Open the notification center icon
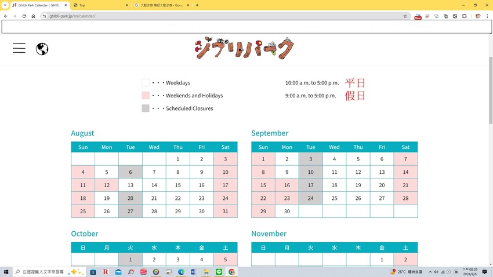 click(x=484, y=272)
